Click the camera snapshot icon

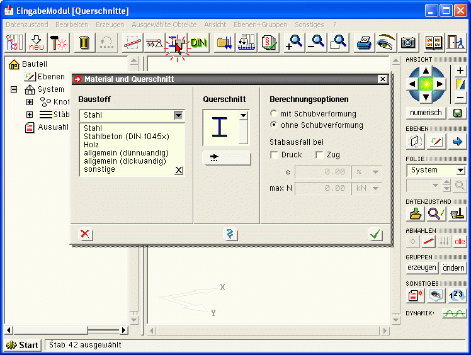pyautogui.click(x=408, y=42)
